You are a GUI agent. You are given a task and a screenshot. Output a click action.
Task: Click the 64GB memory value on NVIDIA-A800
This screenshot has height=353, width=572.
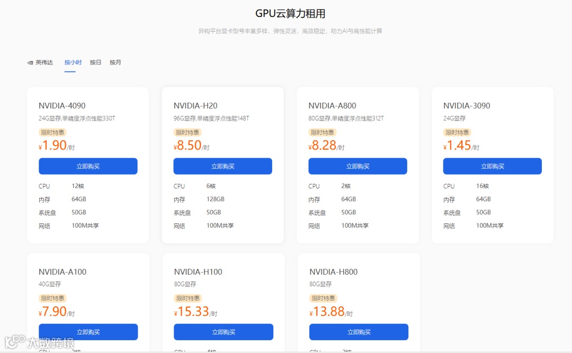[348, 199]
